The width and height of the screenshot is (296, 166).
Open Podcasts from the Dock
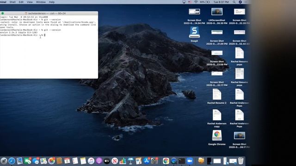click(99, 161)
